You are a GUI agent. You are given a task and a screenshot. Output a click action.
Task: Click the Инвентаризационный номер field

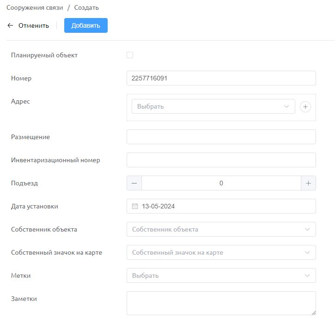click(221, 160)
